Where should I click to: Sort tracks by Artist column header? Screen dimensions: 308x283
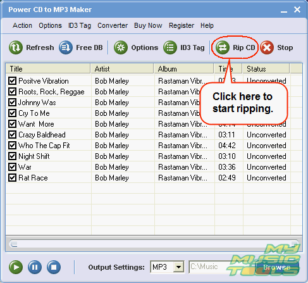pyautogui.click(x=122, y=69)
